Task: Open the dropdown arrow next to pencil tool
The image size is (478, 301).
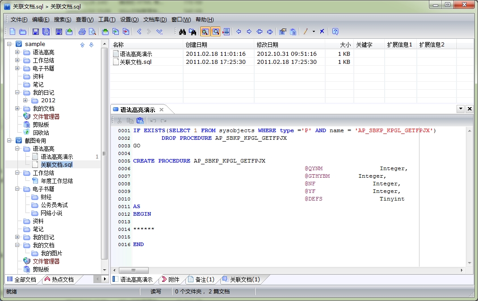Action: (x=314, y=32)
